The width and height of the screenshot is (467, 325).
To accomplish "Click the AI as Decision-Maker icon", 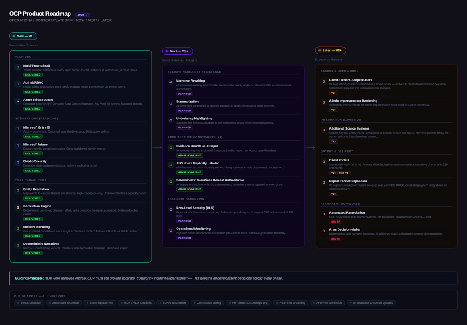I will pos(324,231).
